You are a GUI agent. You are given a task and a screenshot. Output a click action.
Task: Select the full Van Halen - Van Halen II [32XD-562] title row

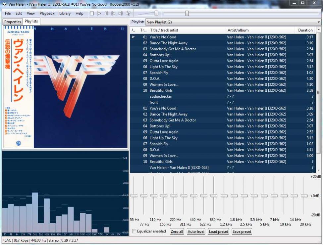[x=223, y=168]
